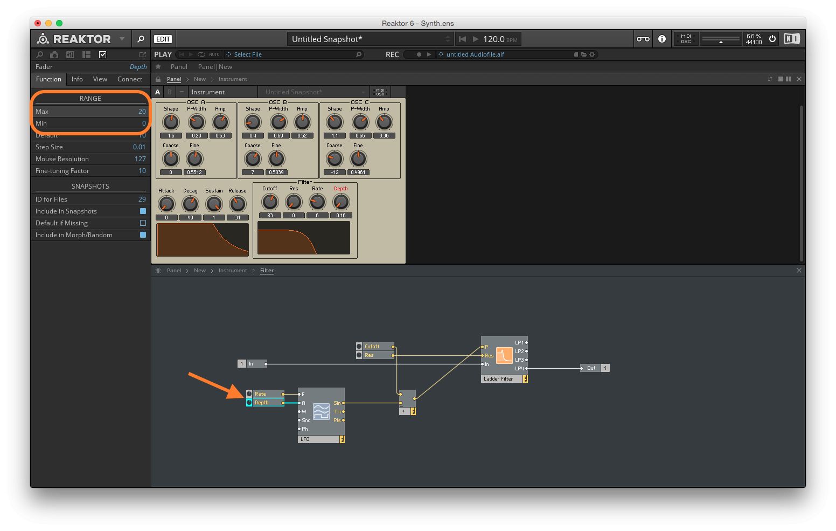Toggle the audio engine power button
The width and height of the screenshot is (836, 531).
(772, 39)
